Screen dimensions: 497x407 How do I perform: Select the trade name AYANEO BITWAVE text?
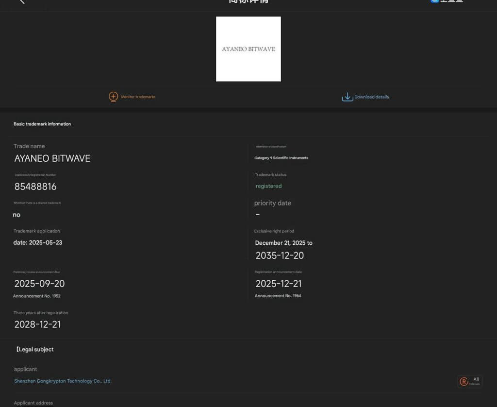point(52,158)
